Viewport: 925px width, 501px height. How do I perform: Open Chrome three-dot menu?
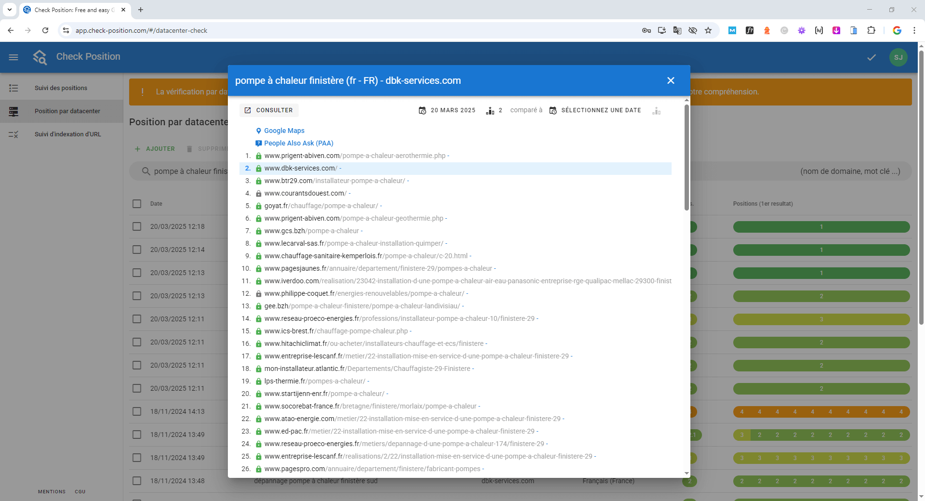[914, 30]
